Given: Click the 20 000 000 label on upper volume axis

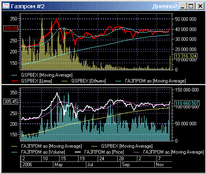Looking at the screenshot, I should click(186, 49).
